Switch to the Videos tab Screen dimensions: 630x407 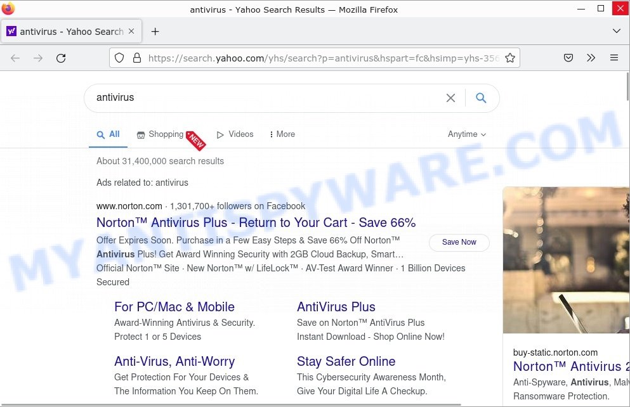click(x=235, y=134)
